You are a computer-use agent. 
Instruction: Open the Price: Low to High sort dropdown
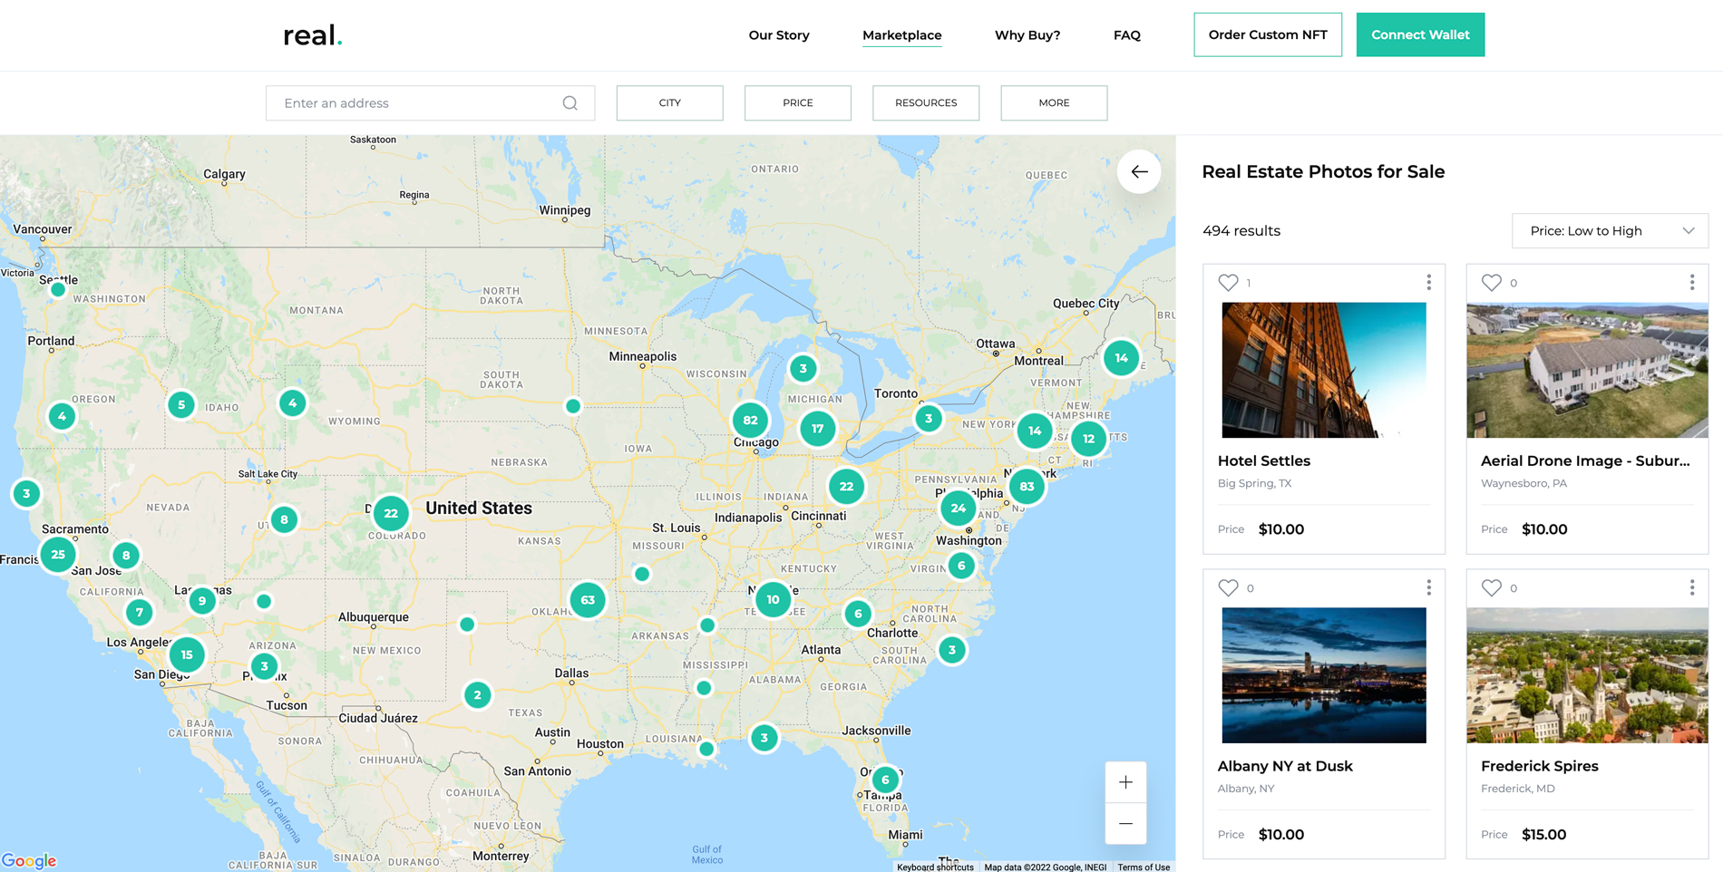click(1610, 231)
